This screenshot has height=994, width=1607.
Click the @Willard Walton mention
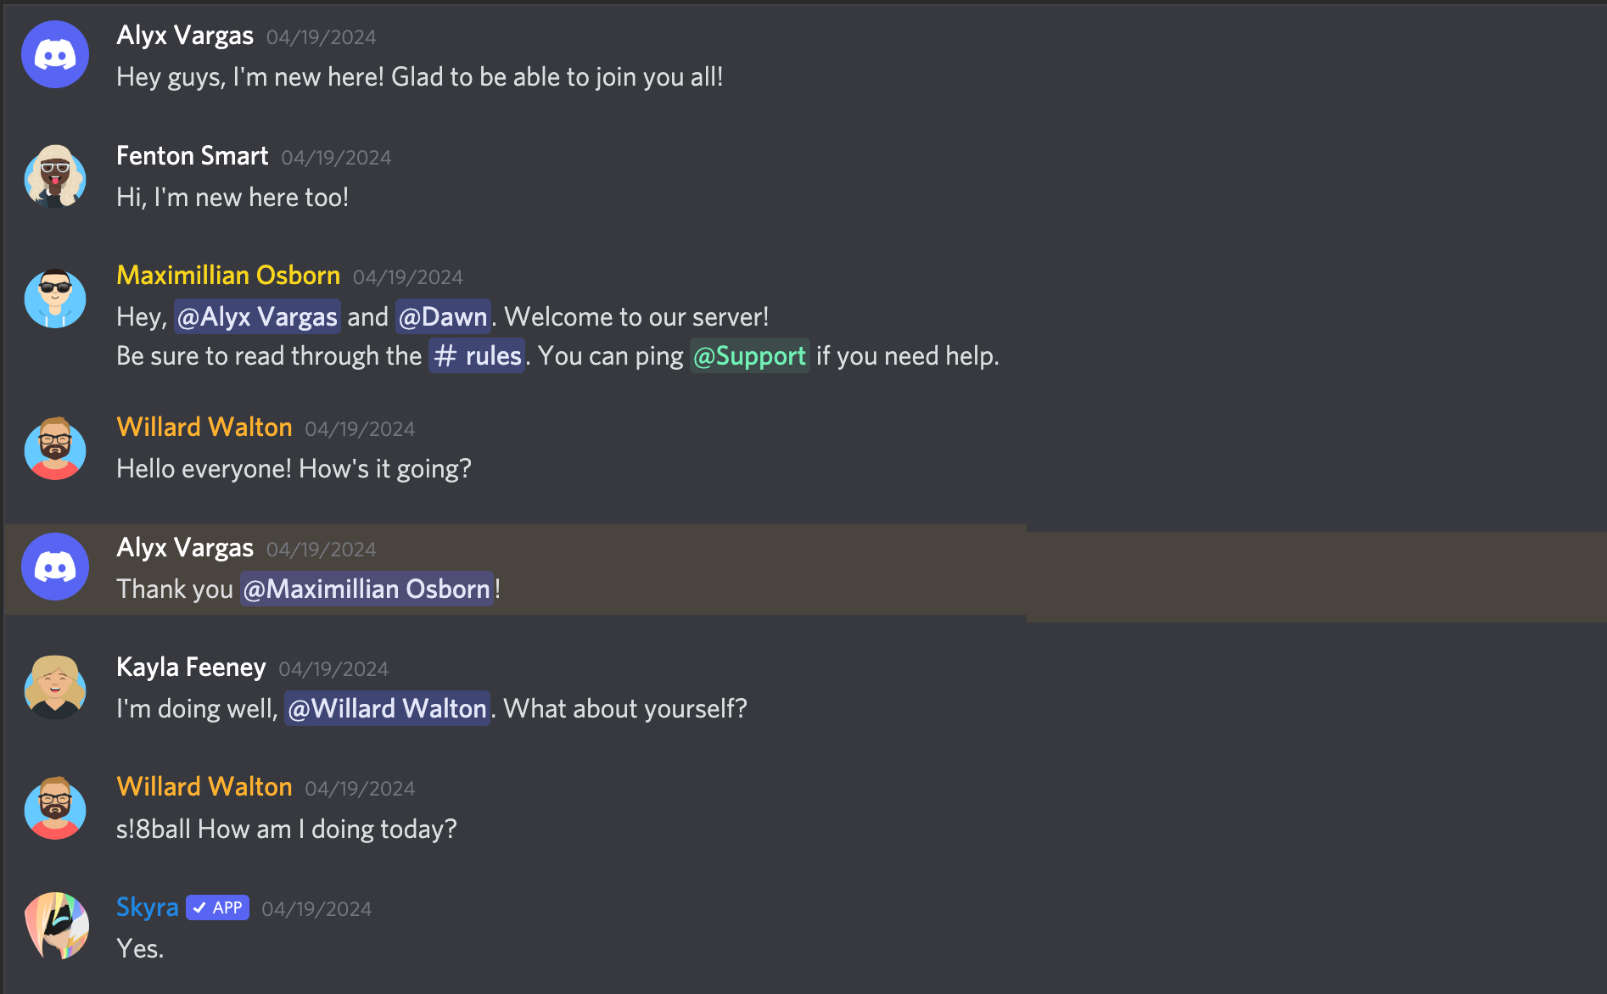(x=387, y=708)
